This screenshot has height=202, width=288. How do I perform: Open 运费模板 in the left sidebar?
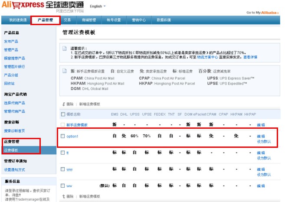pyautogui.click(x=11, y=150)
